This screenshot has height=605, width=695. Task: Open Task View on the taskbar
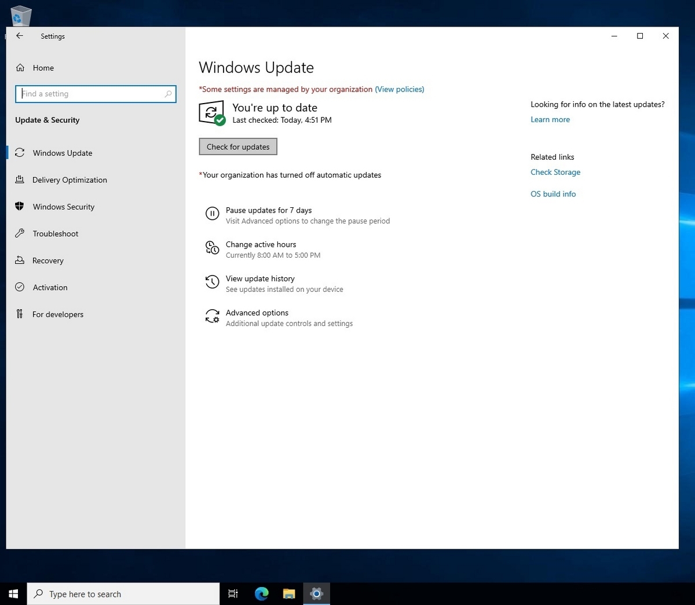pos(233,594)
